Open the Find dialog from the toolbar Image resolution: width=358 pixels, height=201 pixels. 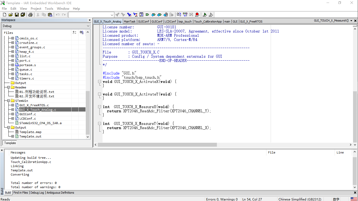129,15
